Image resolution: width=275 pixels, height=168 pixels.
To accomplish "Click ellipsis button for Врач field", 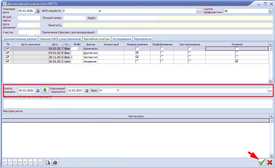I will (x=270, y=91).
